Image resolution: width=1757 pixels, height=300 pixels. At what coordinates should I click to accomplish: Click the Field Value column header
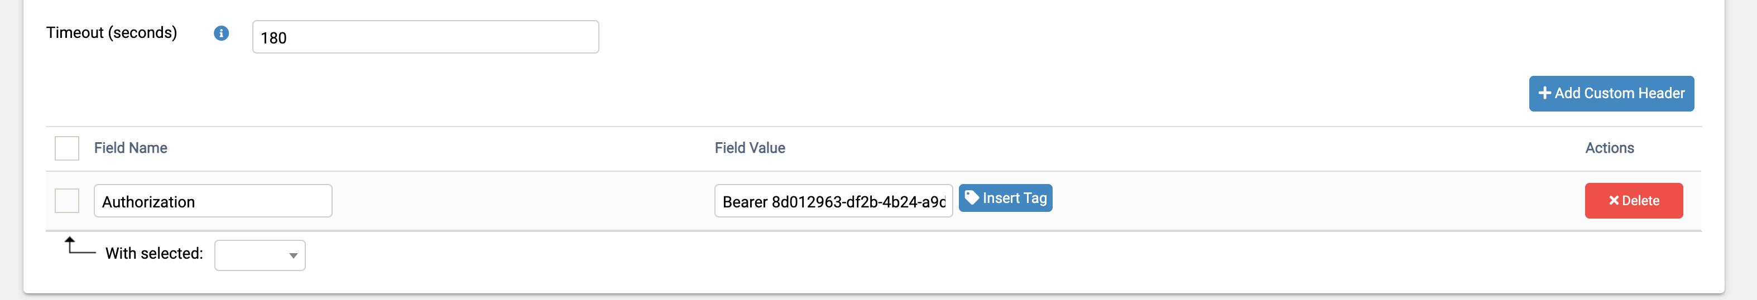(750, 148)
